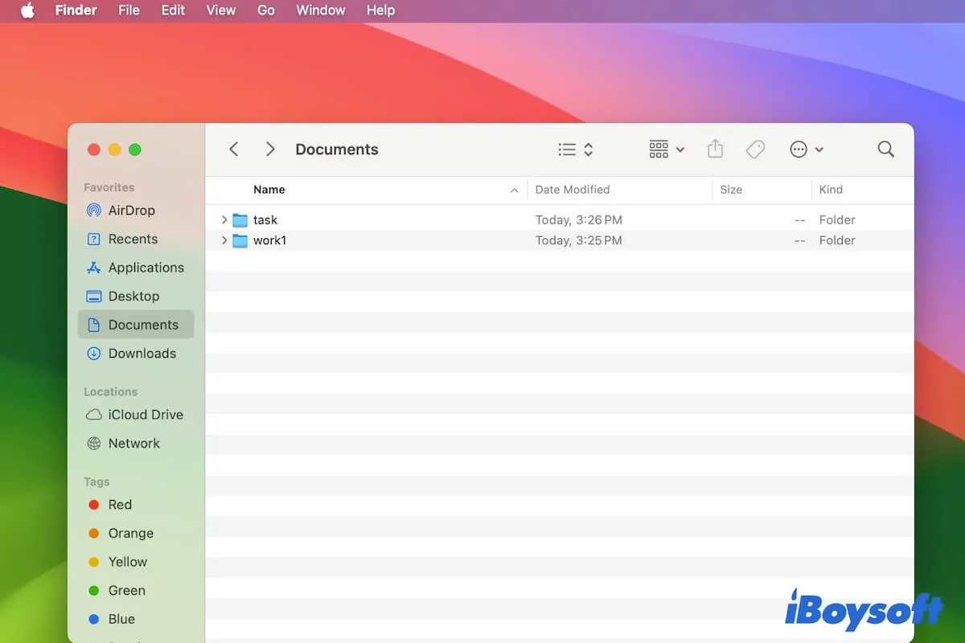Open Desktop in the sidebar

click(136, 296)
